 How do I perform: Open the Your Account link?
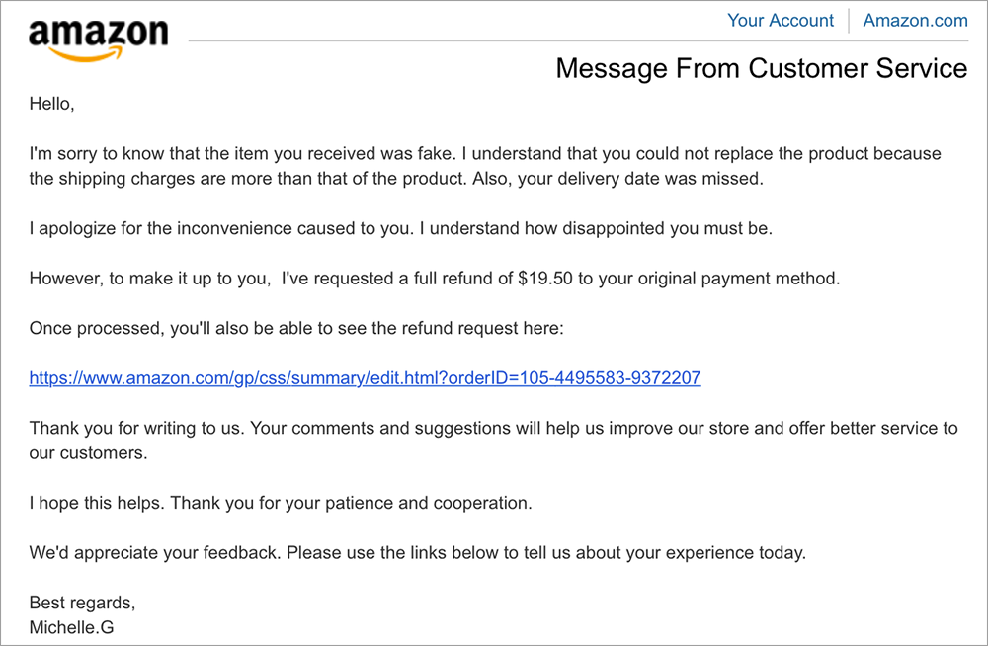pyautogui.click(x=780, y=21)
